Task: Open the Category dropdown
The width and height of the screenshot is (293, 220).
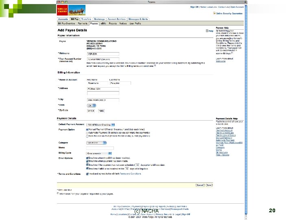Action: (96, 143)
